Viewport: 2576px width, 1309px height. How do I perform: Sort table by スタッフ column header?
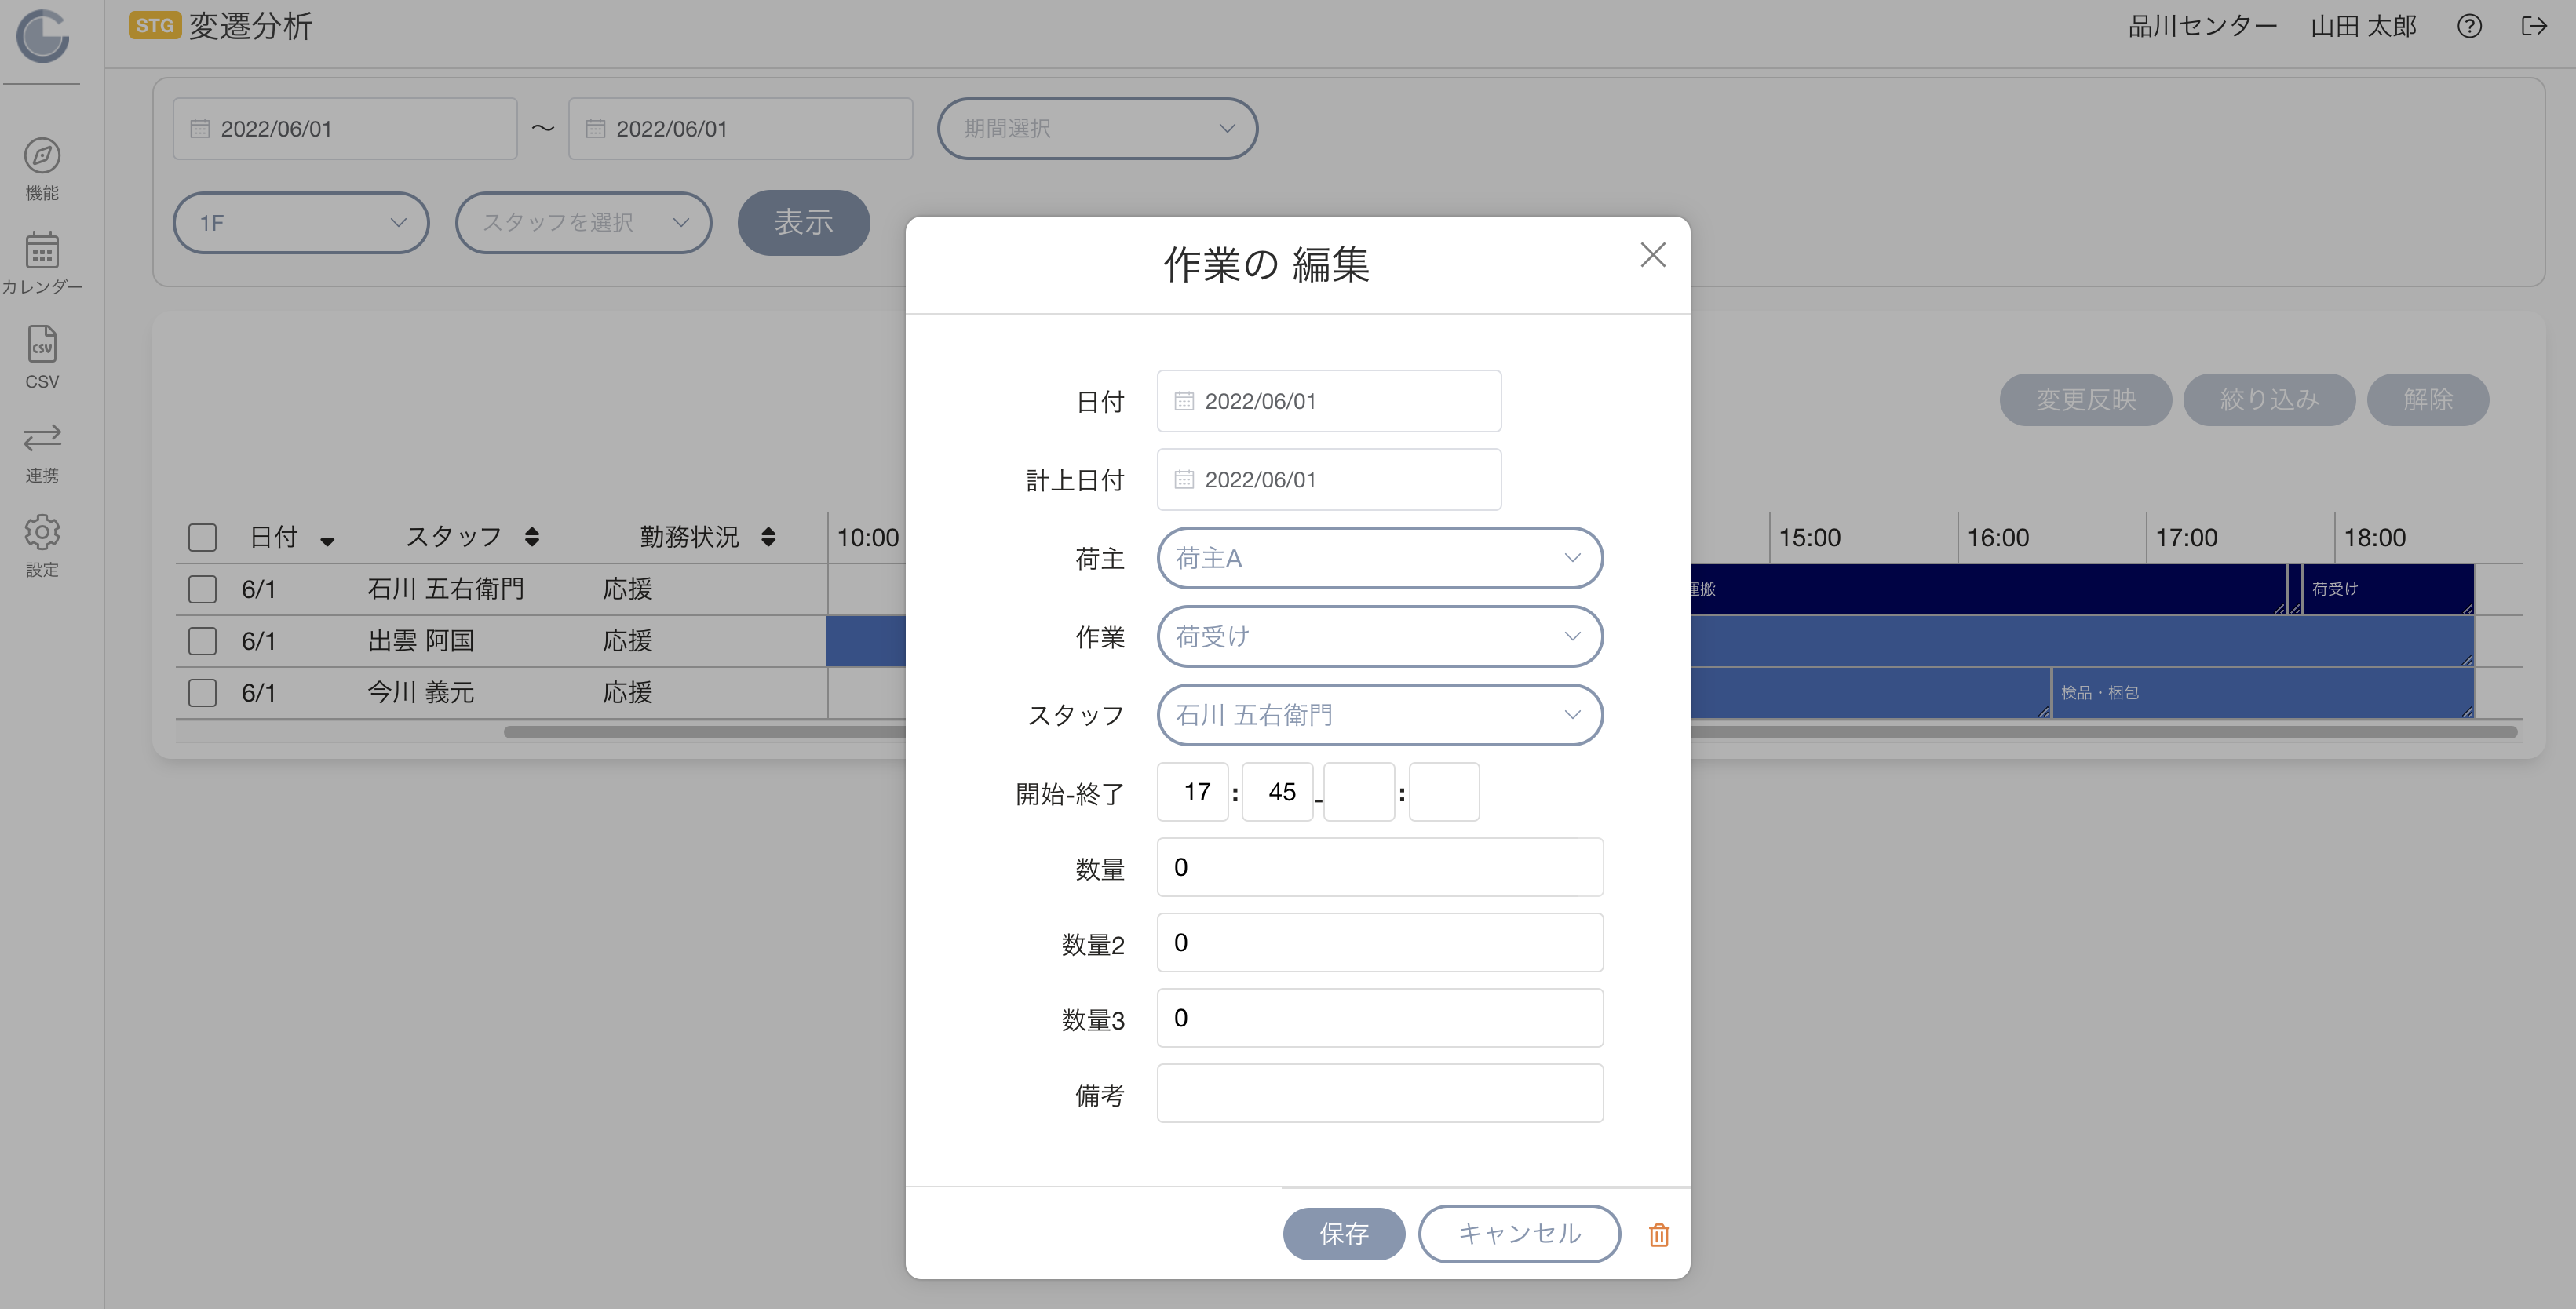(472, 537)
